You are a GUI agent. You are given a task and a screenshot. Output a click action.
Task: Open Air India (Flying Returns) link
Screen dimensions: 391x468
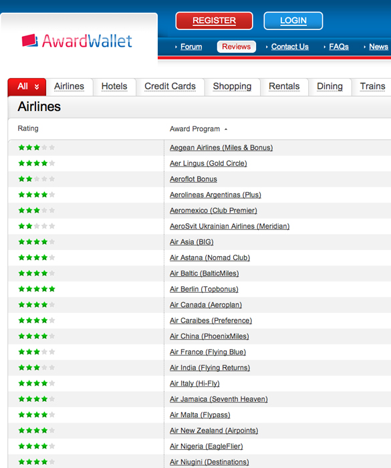click(209, 368)
